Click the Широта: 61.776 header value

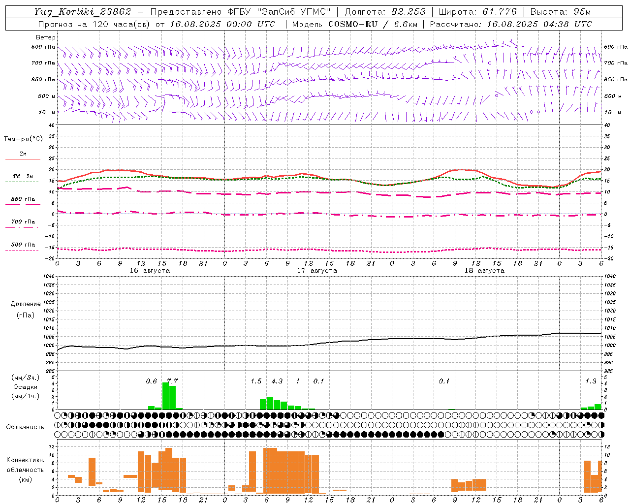[x=477, y=12]
